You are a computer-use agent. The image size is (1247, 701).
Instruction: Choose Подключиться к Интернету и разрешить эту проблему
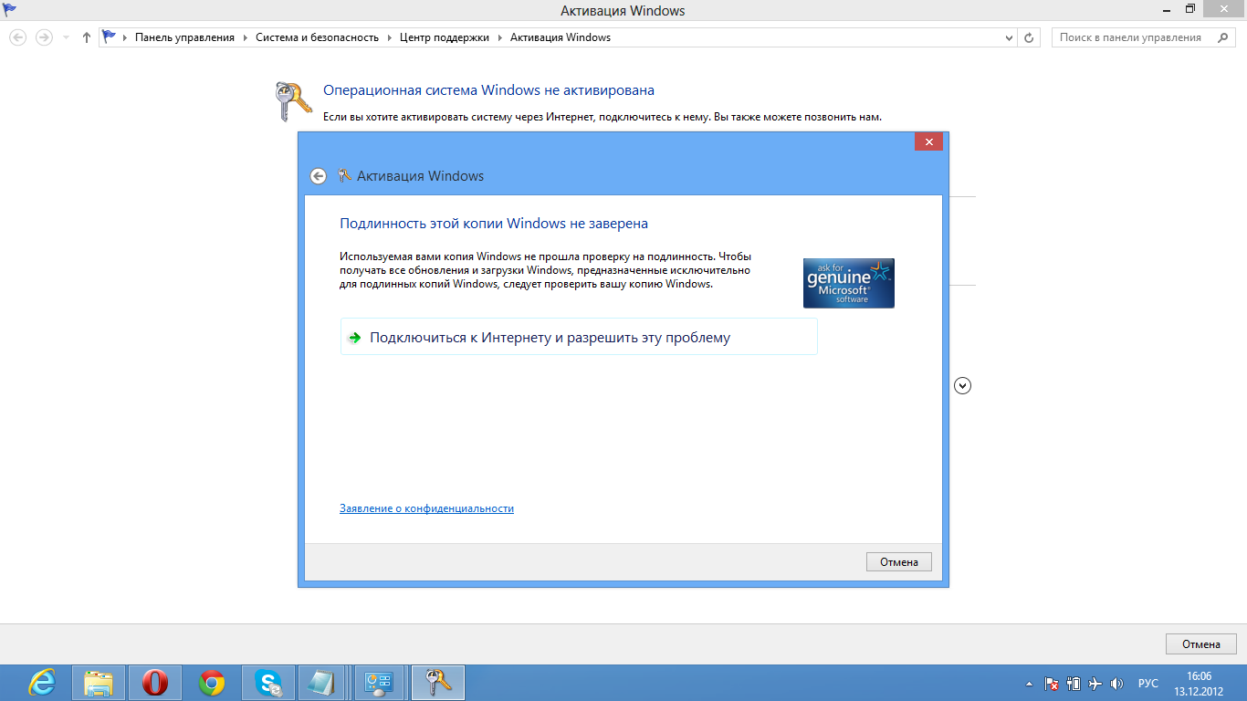pos(579,337)
